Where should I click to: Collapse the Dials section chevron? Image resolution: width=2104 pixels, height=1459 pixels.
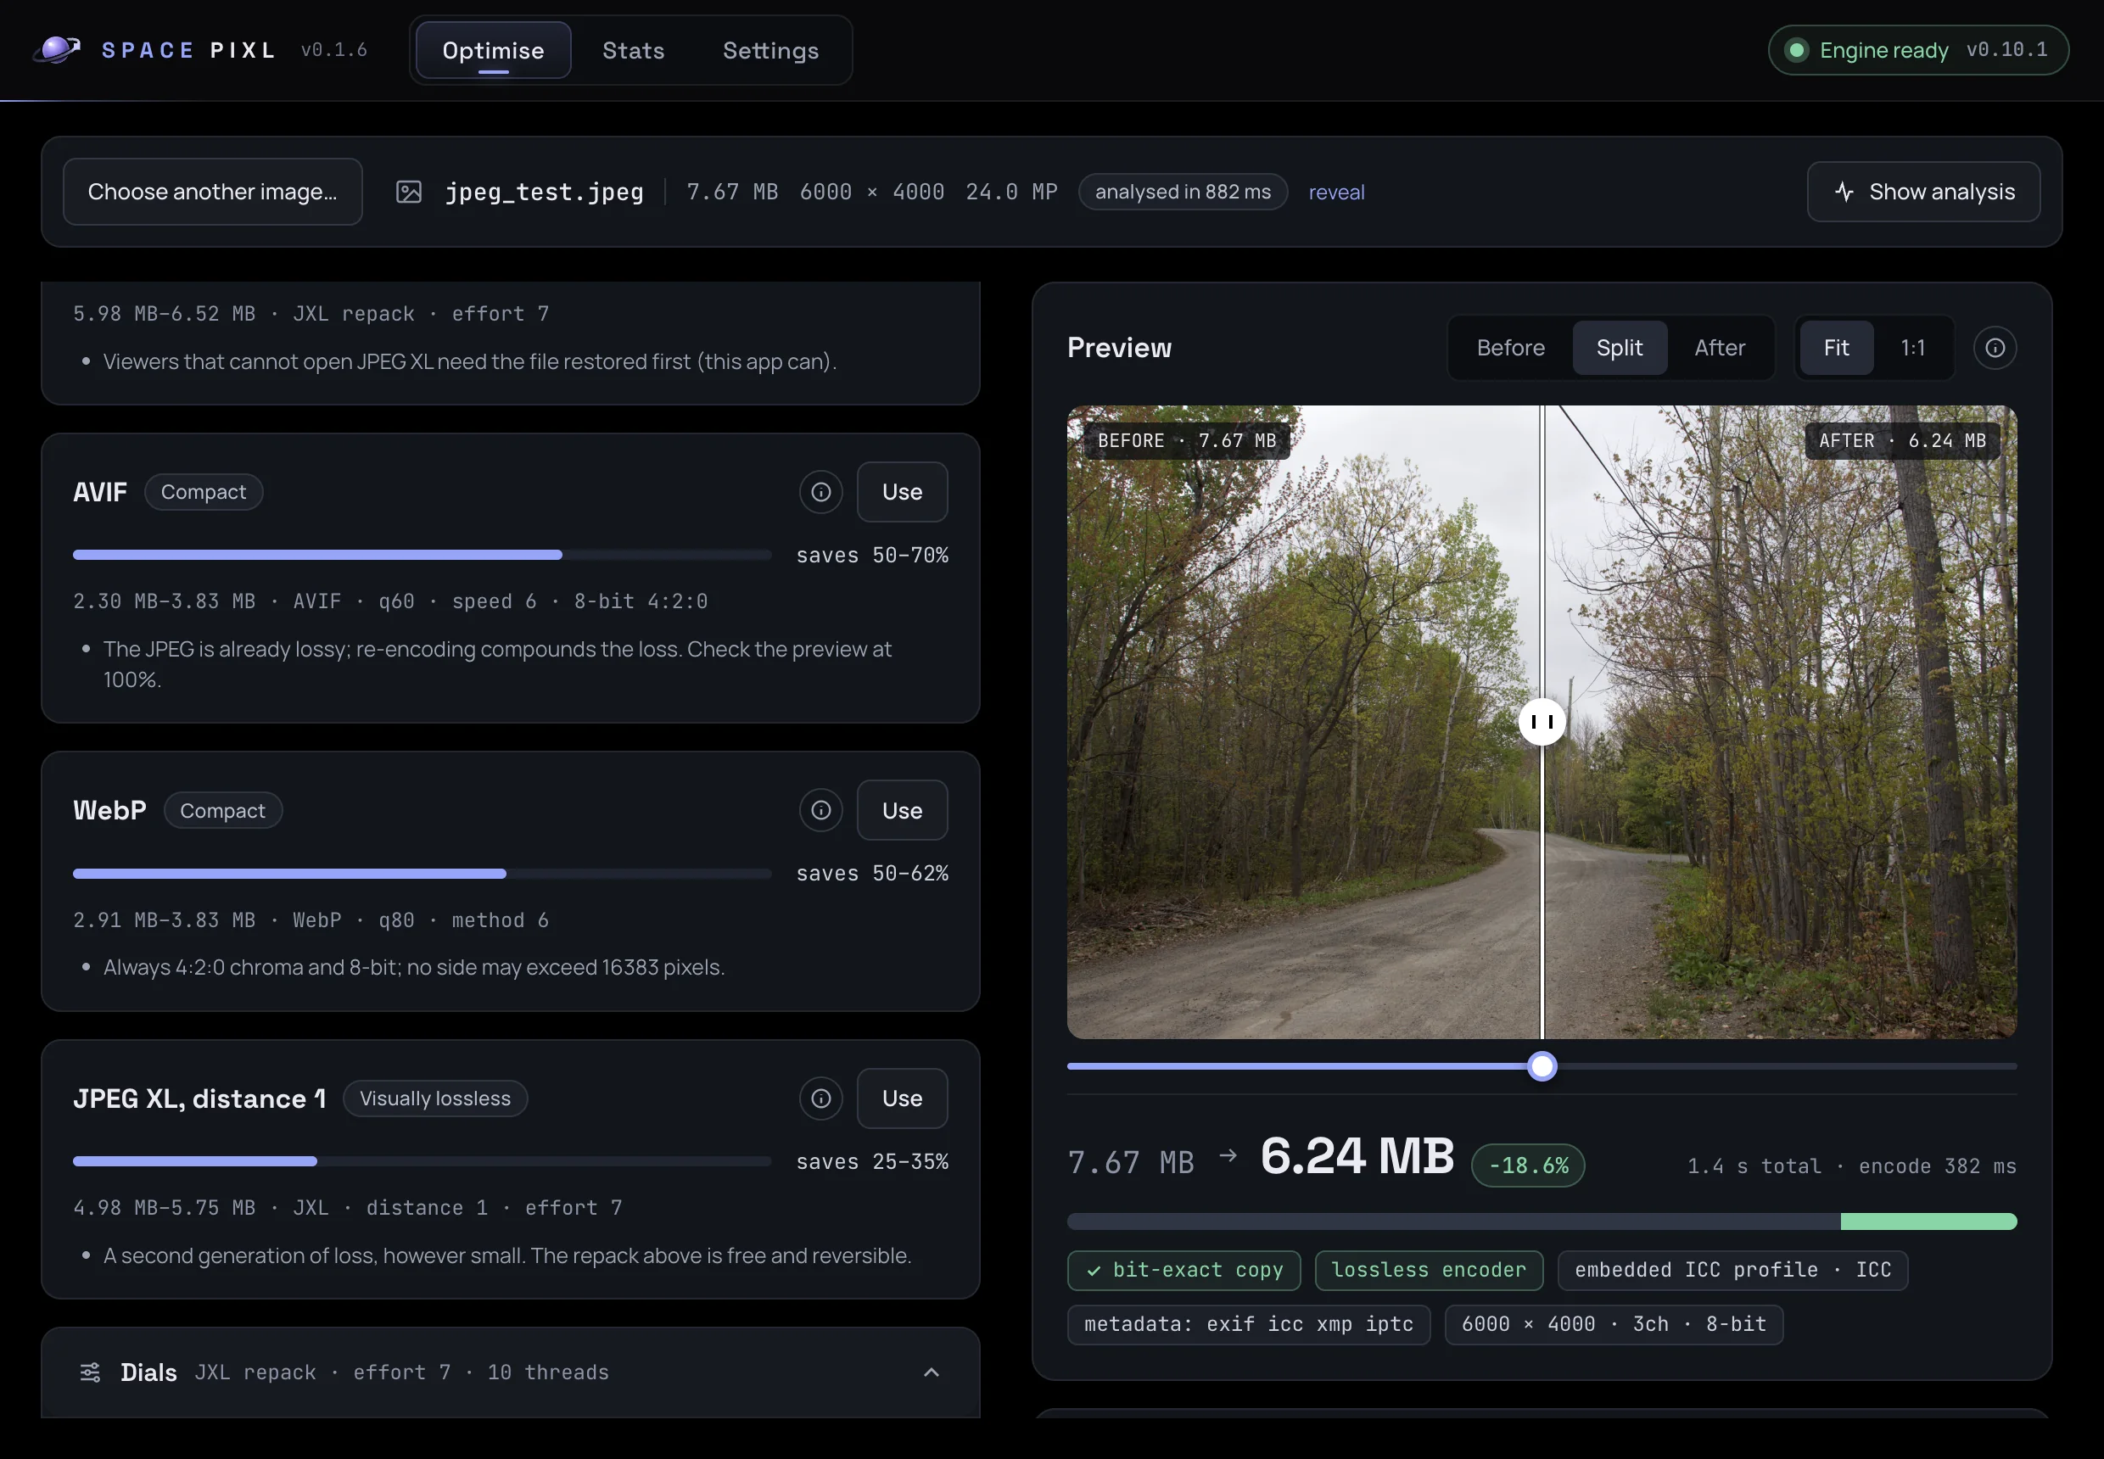931,1372
